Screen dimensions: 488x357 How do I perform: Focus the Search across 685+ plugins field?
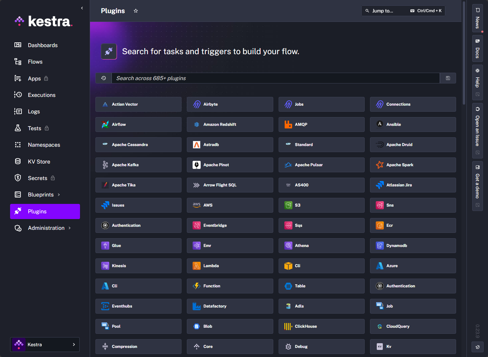tap(276, 78)
